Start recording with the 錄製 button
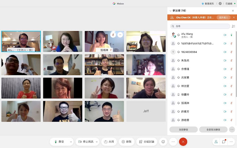Image resolution: width=237 pixels, height=148 pixels. [127, 142]
